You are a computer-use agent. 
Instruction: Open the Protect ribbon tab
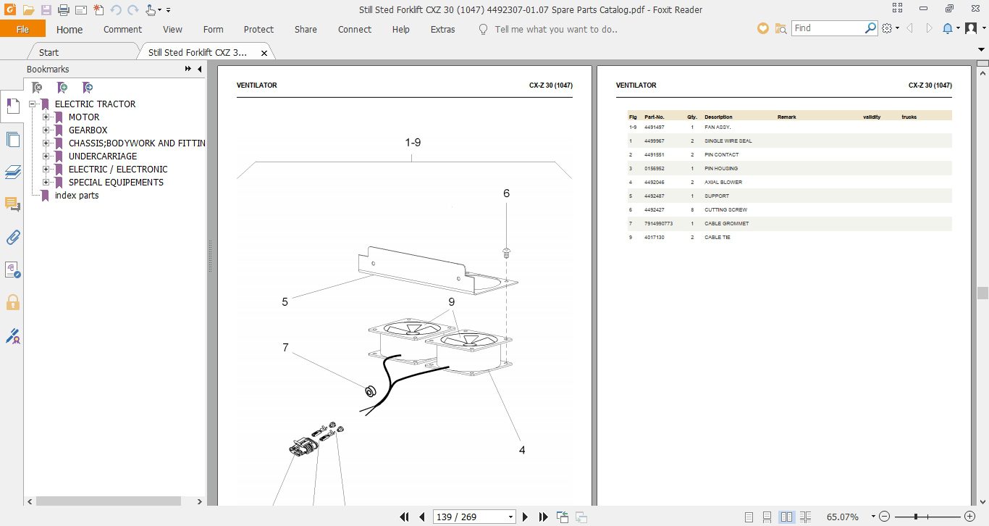click(258, 30)
